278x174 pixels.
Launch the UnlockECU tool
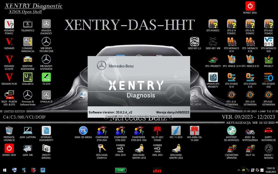[28, 77]
